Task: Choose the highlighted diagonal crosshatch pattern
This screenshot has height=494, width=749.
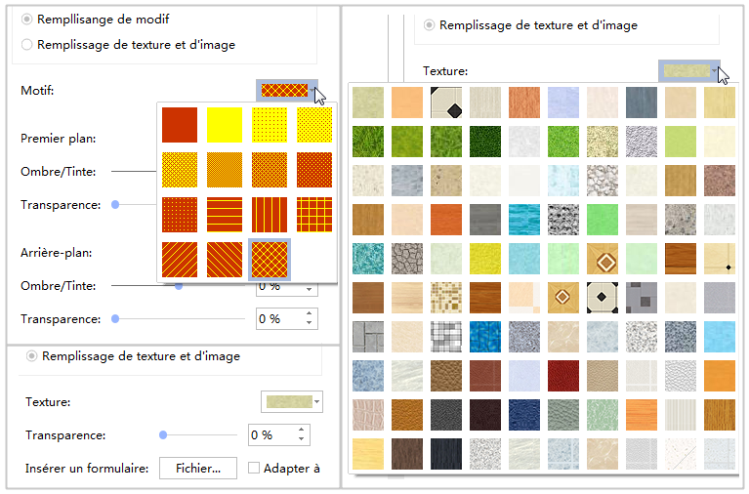Action: [269, 259]
